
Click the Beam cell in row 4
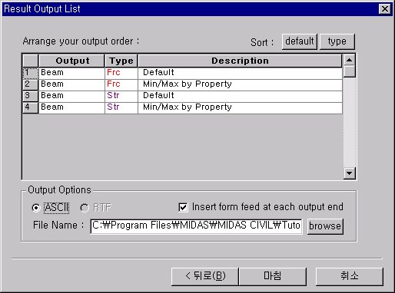(x=71, y=107)
